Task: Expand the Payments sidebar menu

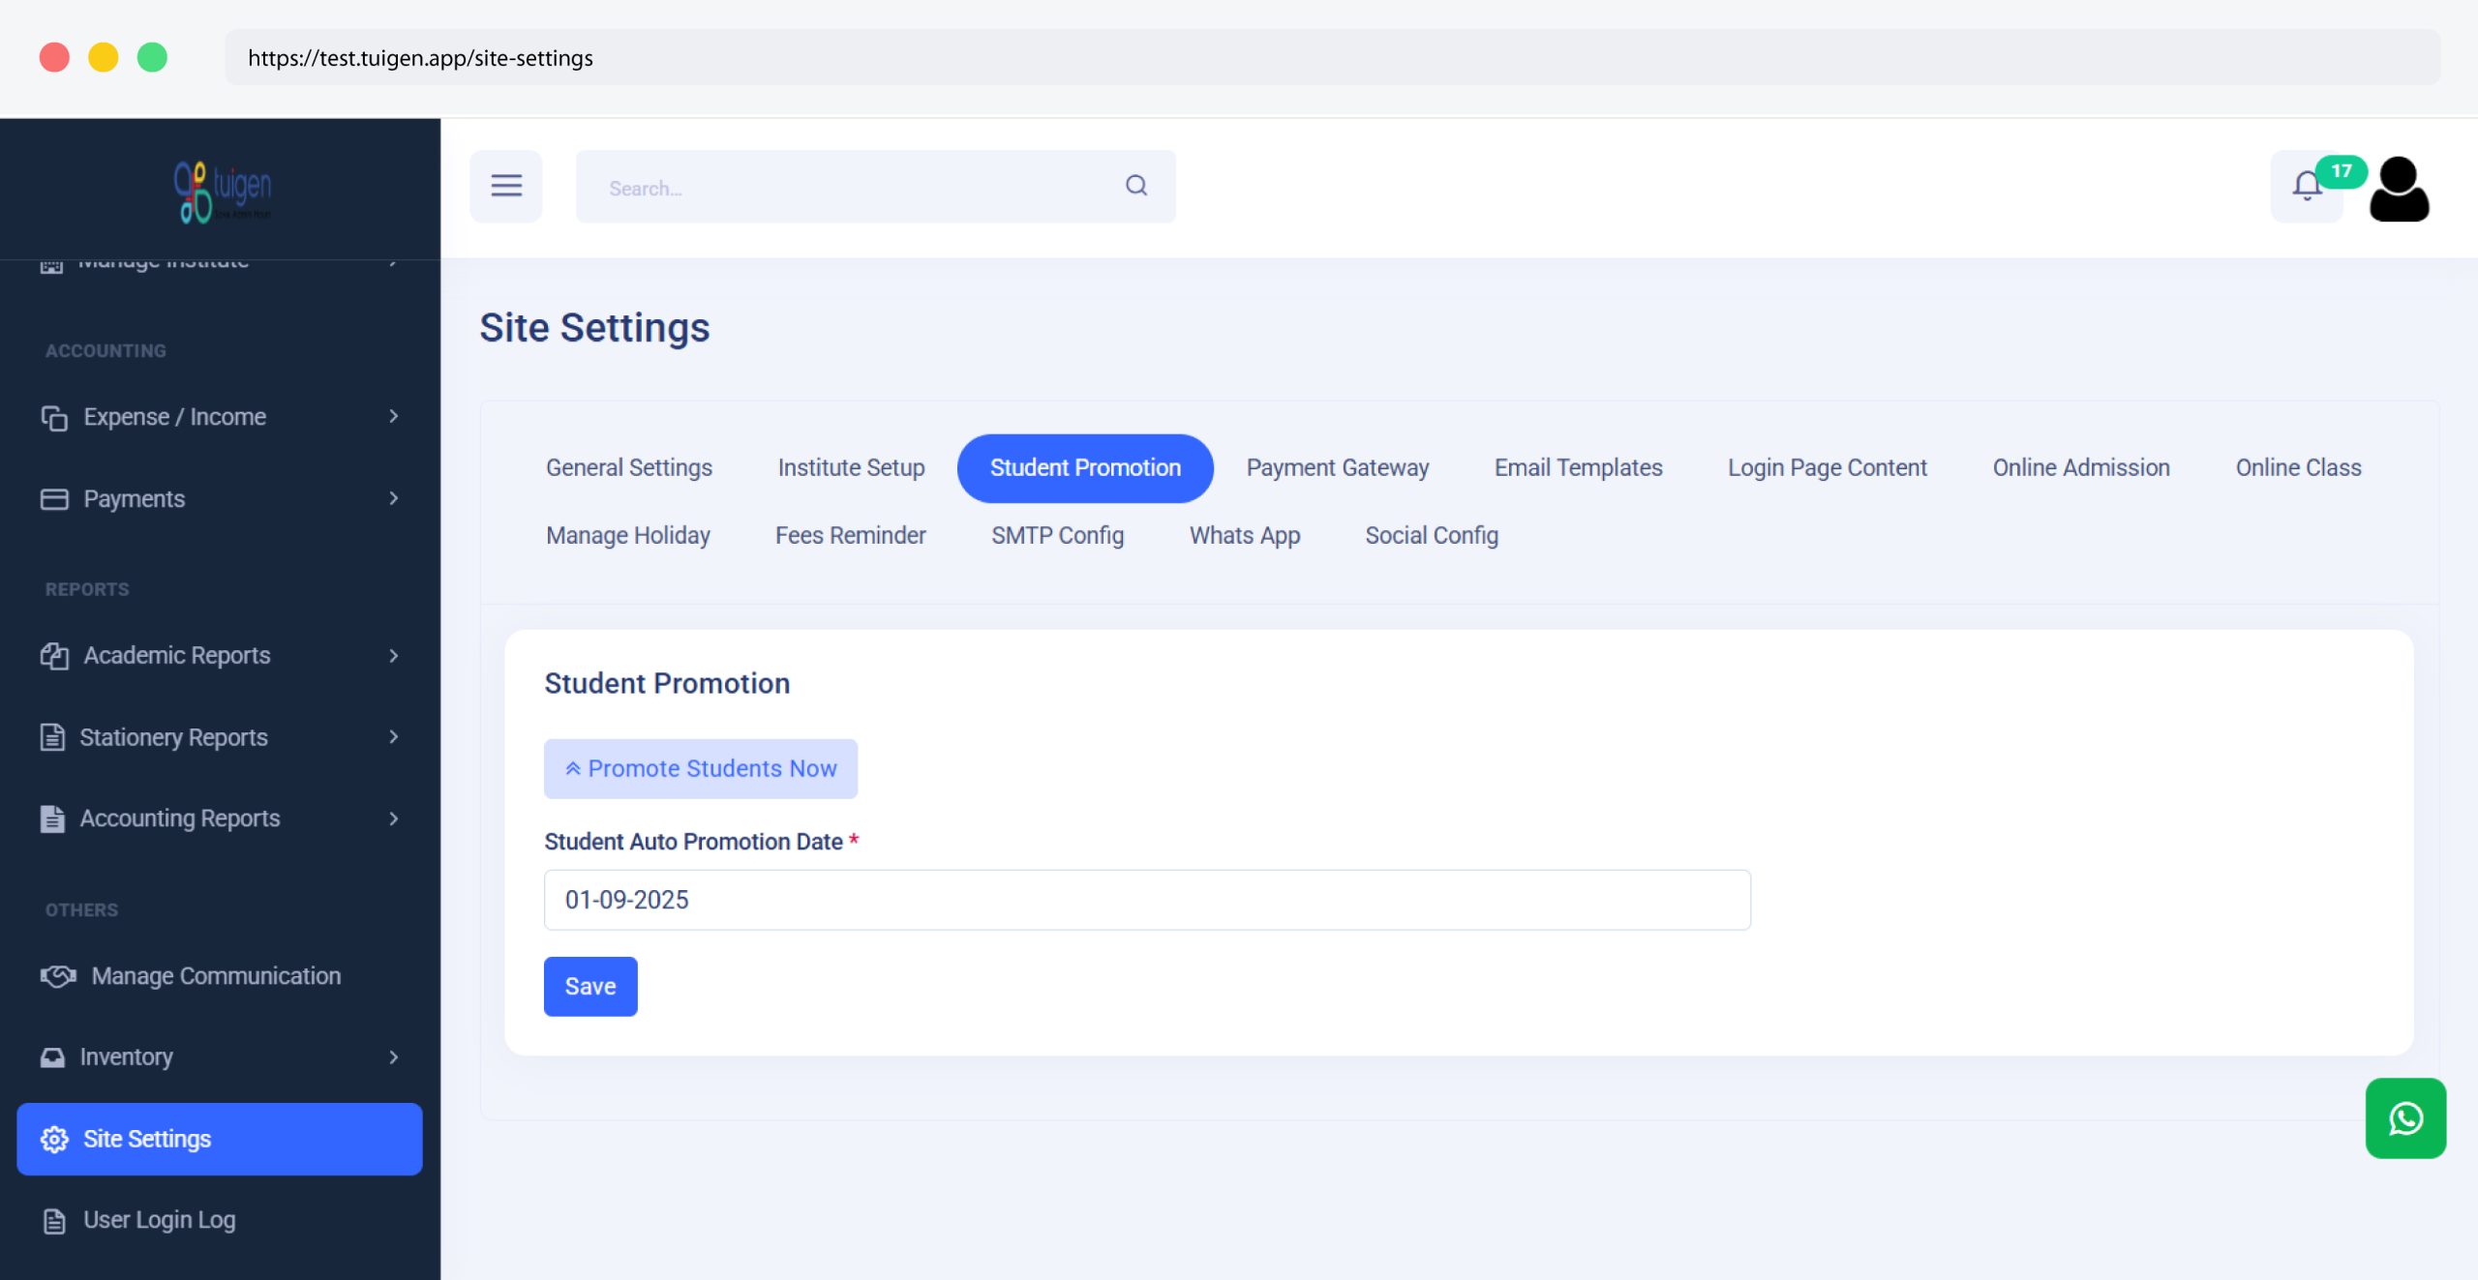Action: pos(219,498)
